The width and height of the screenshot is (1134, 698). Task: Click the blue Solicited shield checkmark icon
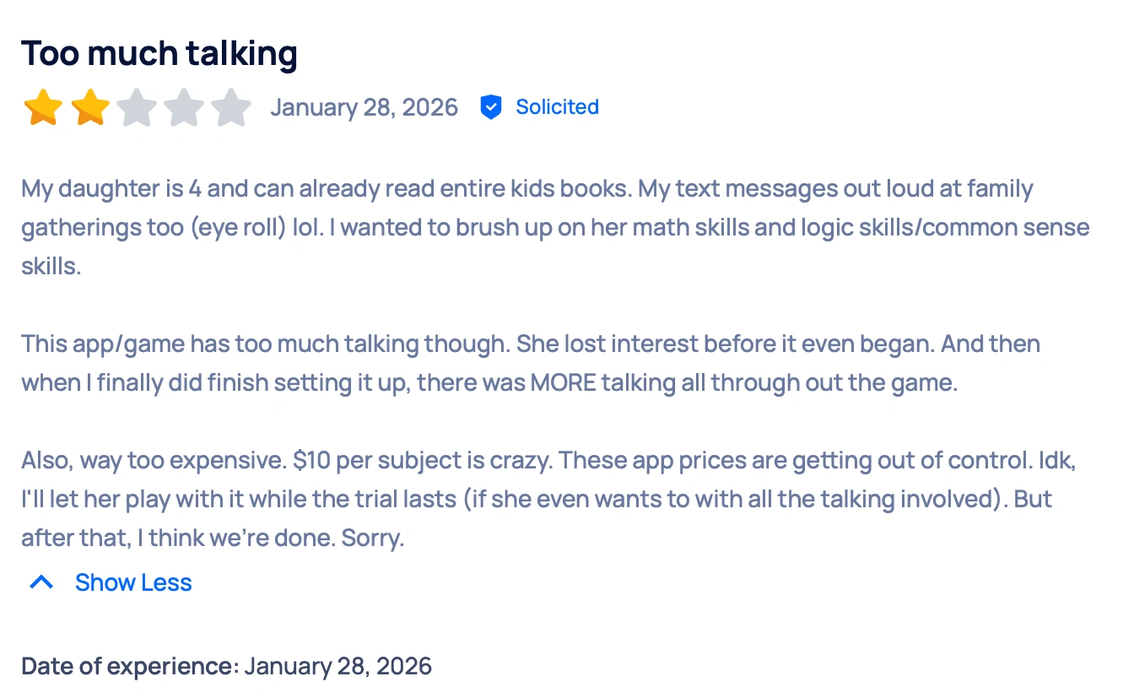(490, 107)
